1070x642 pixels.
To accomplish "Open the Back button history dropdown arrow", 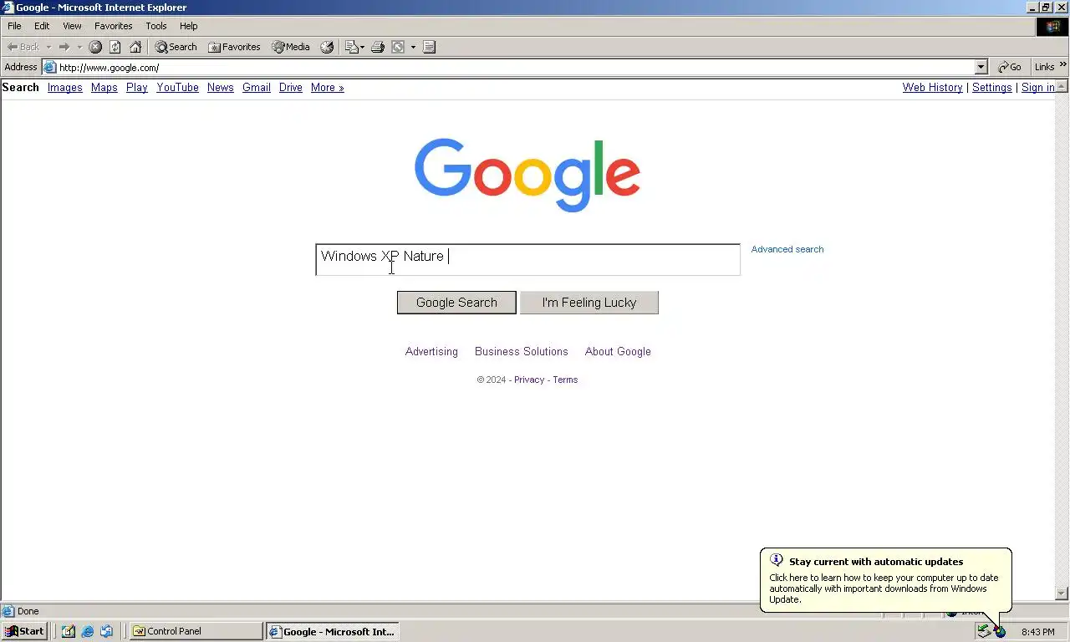I will coord(48,47).
